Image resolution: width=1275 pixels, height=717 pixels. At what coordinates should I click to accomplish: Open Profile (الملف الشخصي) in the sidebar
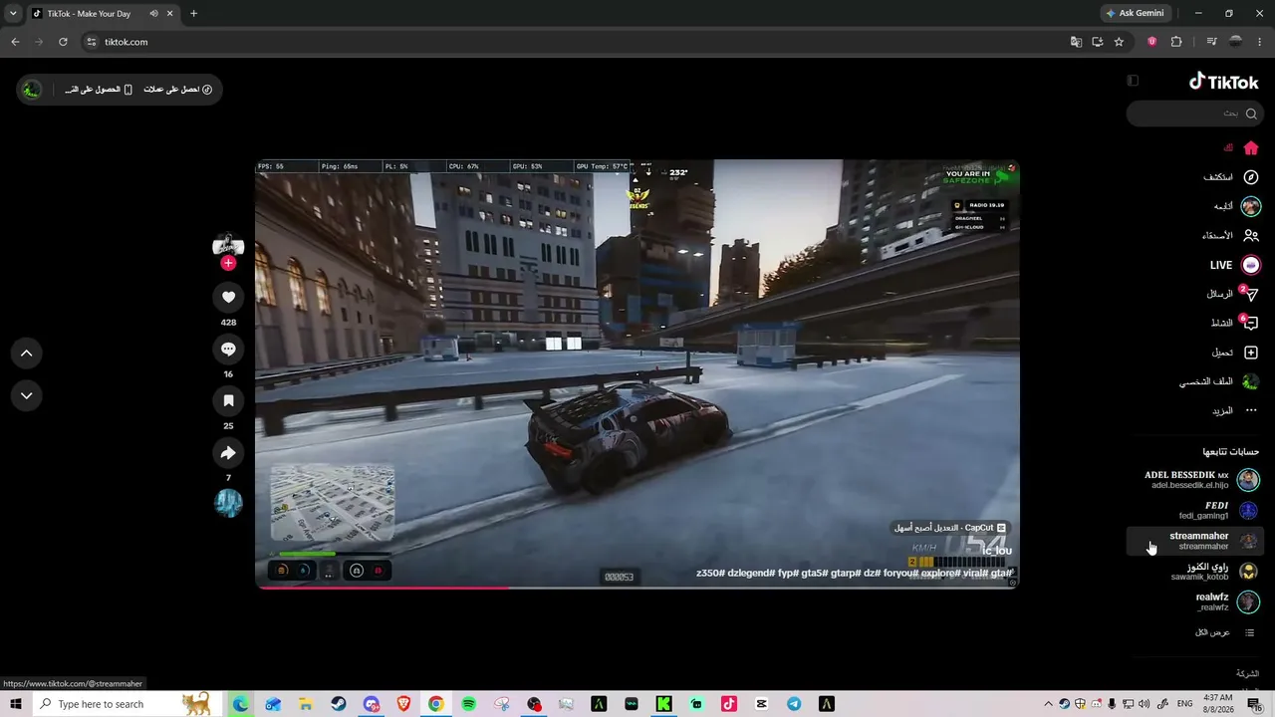click(x=1219, y=381)
